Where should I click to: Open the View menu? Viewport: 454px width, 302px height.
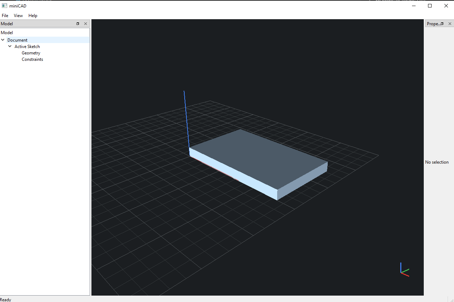(x=18, y=16)
